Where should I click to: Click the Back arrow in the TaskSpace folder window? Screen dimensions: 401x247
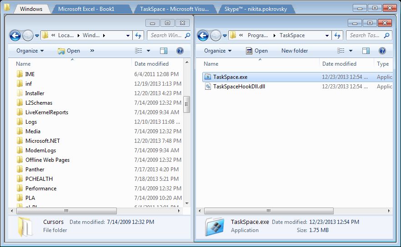click(203, 35)
